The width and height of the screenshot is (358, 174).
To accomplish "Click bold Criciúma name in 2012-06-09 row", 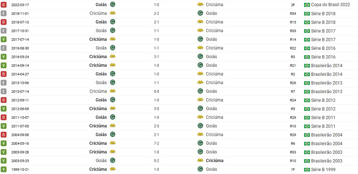I will [x=98, y=109].
